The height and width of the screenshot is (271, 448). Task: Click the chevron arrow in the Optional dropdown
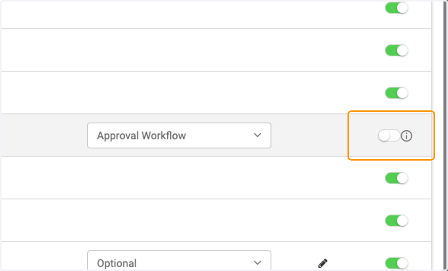click(258, 263)
